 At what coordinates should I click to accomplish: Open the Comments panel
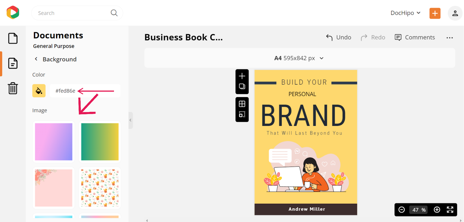[x=415, y=37]
